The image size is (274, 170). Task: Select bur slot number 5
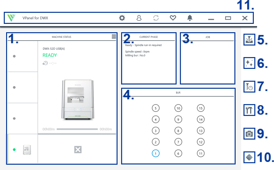pyautogui.click(x=155, y=108)
